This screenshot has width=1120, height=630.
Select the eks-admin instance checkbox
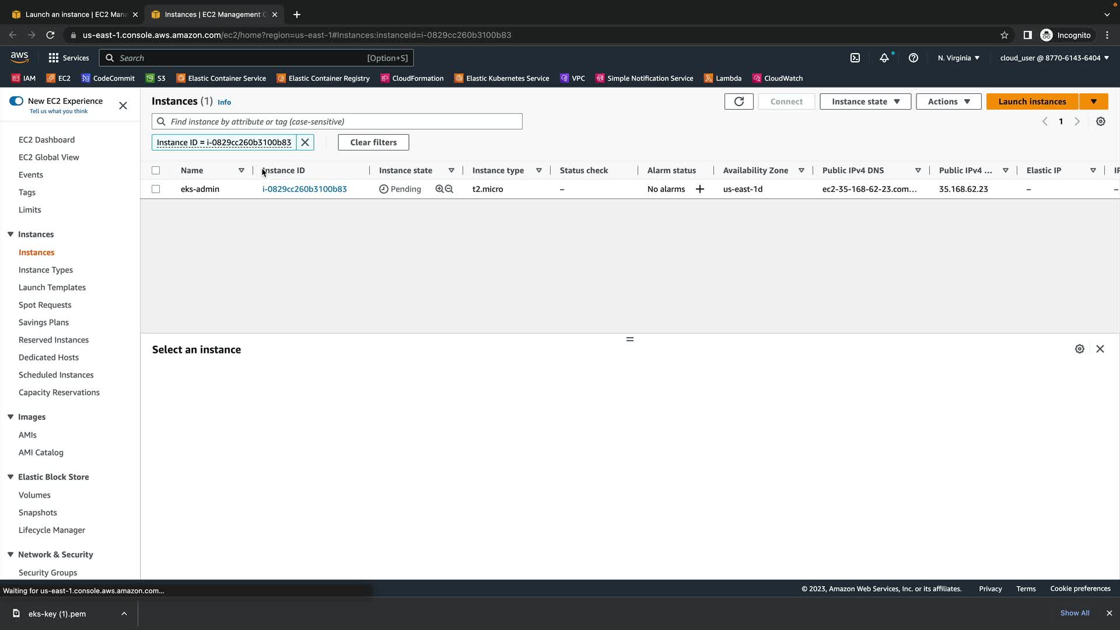[156, 189]
